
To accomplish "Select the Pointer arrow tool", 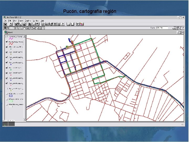I will tap(8, 28).
